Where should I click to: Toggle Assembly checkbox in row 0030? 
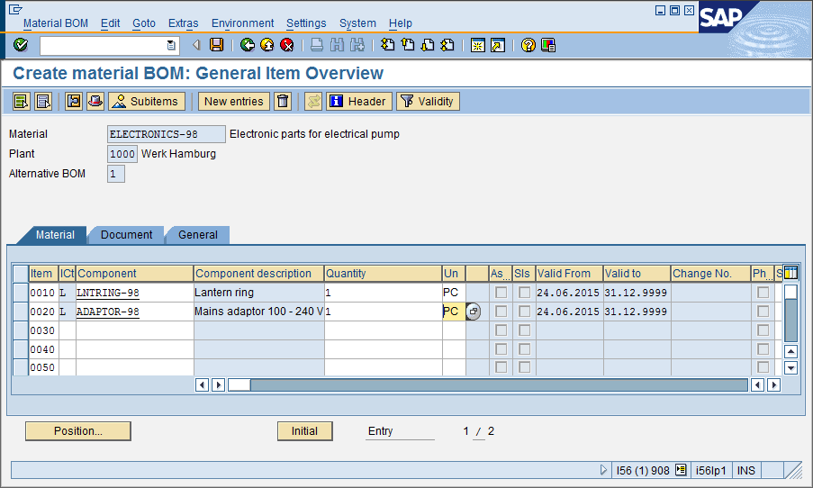click(x=501, y=330)
